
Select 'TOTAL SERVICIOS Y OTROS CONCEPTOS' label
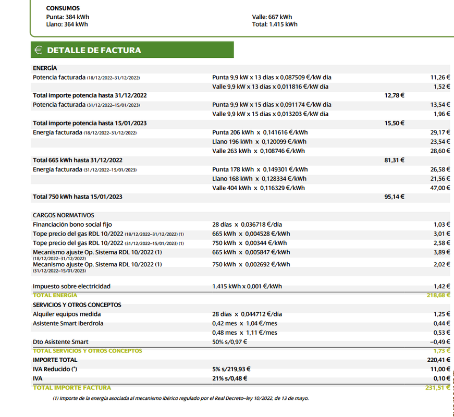(x=88, y=351)
